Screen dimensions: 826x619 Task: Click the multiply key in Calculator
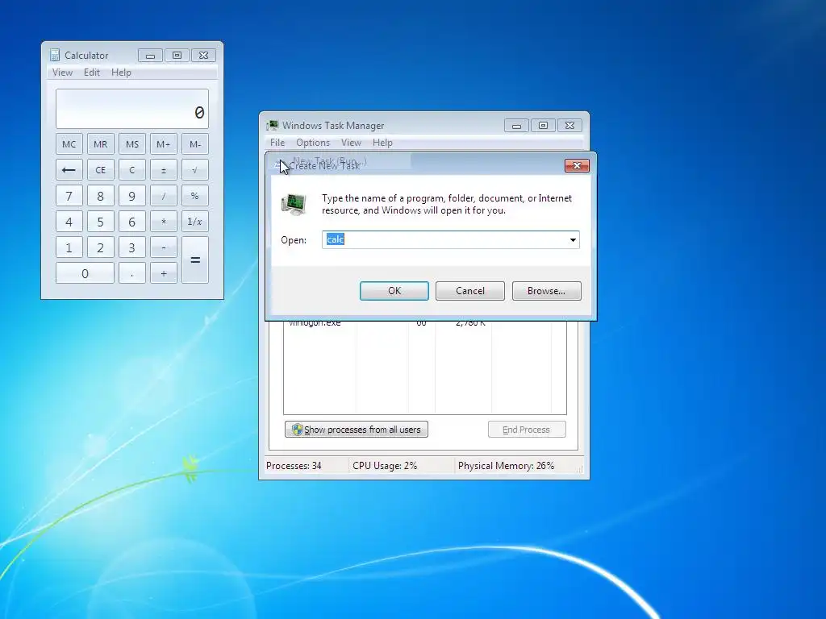click(x=163, y=222)
